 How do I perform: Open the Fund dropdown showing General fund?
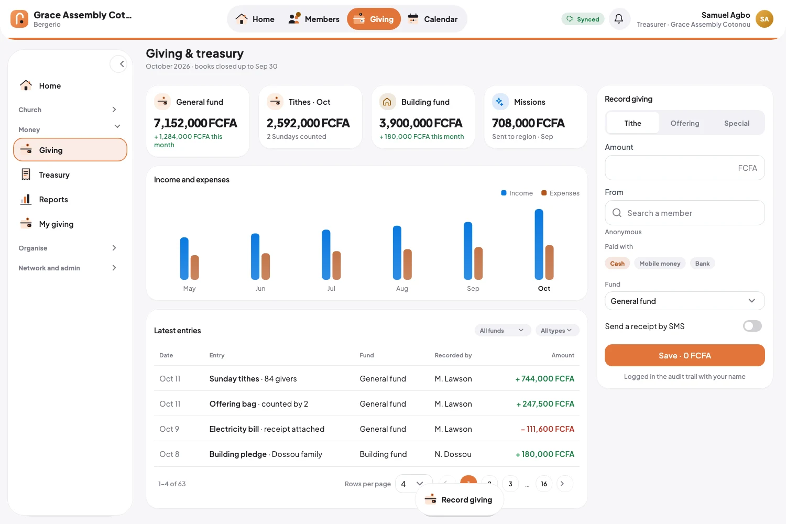tap(684, 301)
